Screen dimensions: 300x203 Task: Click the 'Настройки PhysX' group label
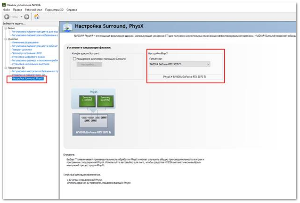click(x=158, y=53)
